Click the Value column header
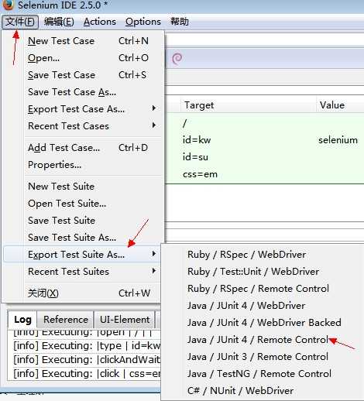The width and height of the screenshot is (364, 401). point(340,105)
